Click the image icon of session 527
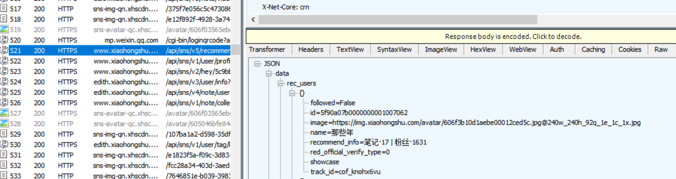Screen dimensions: 676x179 click(x=4, y=113)
